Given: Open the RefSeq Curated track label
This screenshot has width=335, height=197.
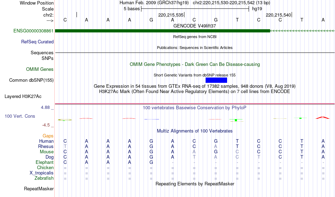Looking at the screenshot, I should point(37,42).
